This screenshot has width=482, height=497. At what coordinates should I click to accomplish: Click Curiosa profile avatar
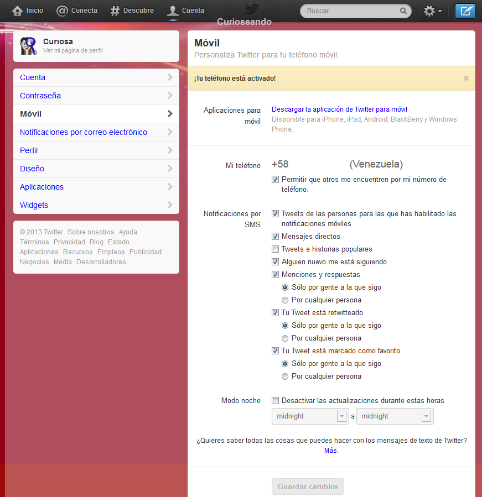28,46
